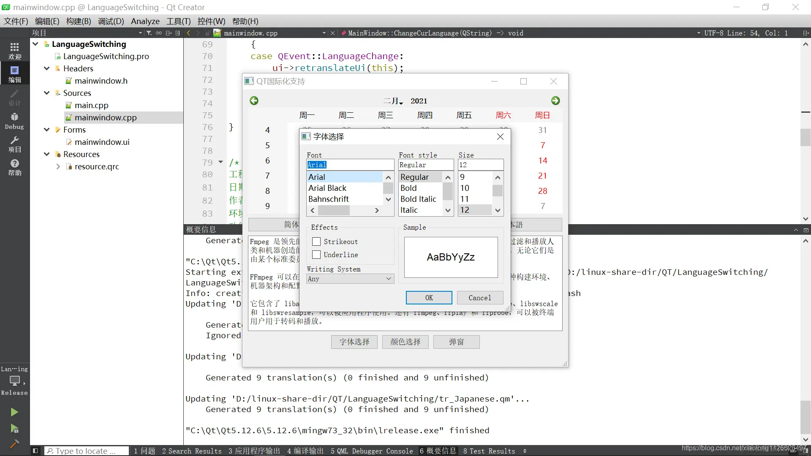Image resolution: width=811 pixels, height=456 pixels.
Task: Click the Build hammer icon
Action: [x=14, y=444]
